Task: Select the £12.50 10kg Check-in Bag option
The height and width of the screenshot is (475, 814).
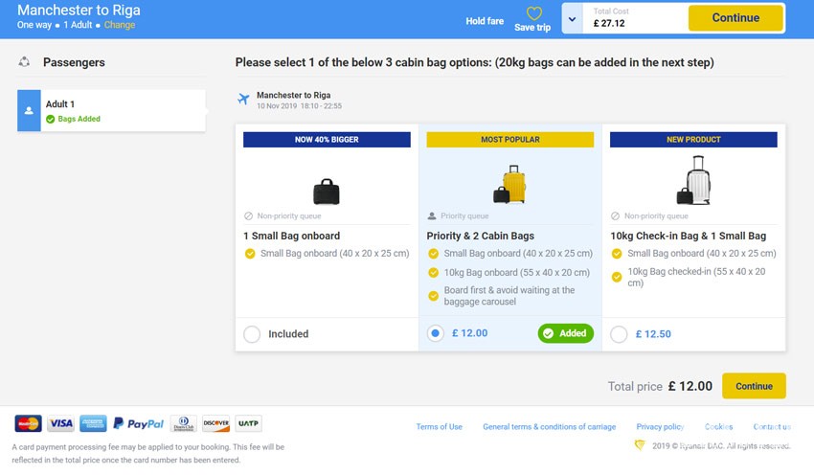Action: (619, 334)
